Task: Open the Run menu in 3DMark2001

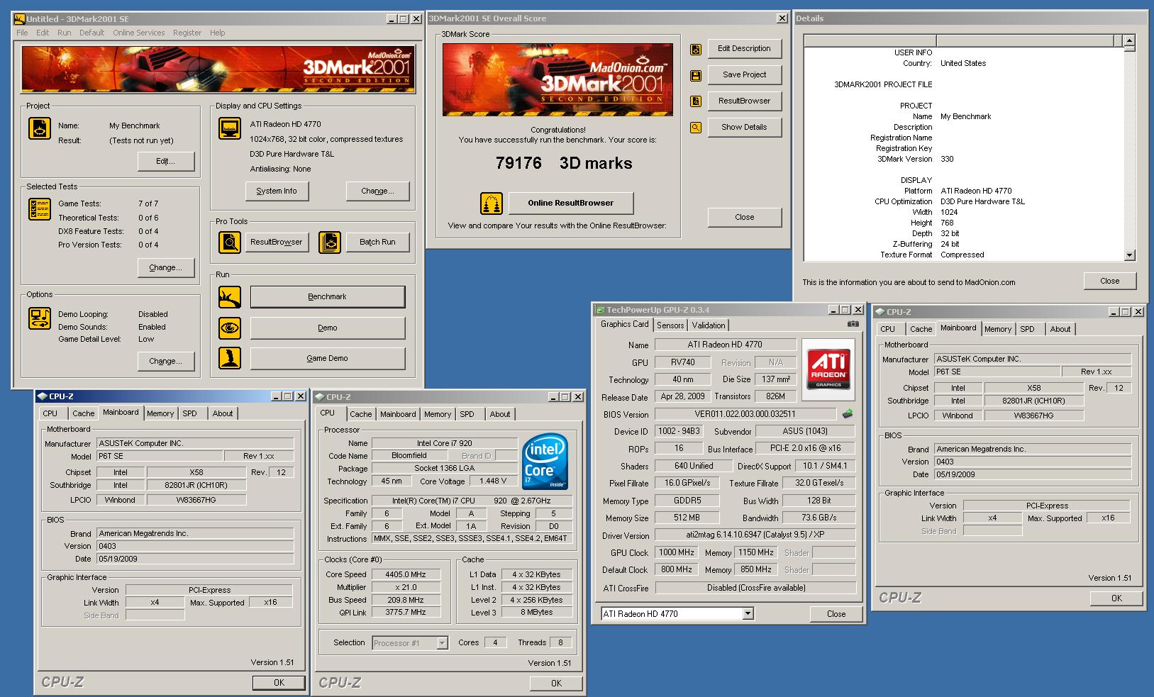Action: point(64,33)
